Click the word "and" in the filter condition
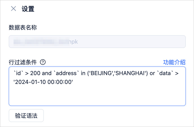 click(46, 73)
